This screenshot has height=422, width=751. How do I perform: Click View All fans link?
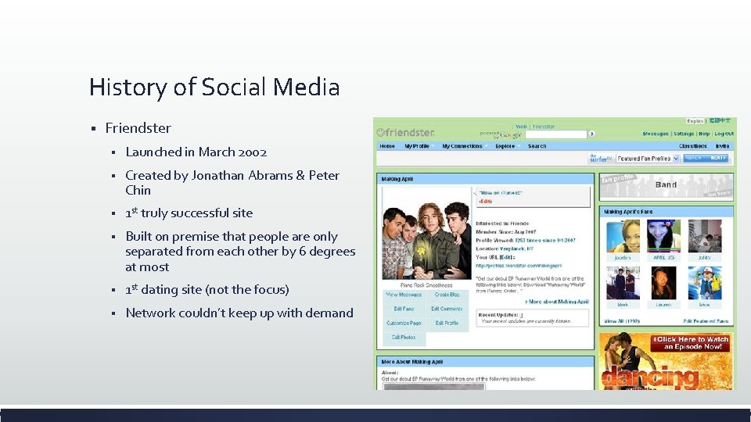[x=622, y=321]
